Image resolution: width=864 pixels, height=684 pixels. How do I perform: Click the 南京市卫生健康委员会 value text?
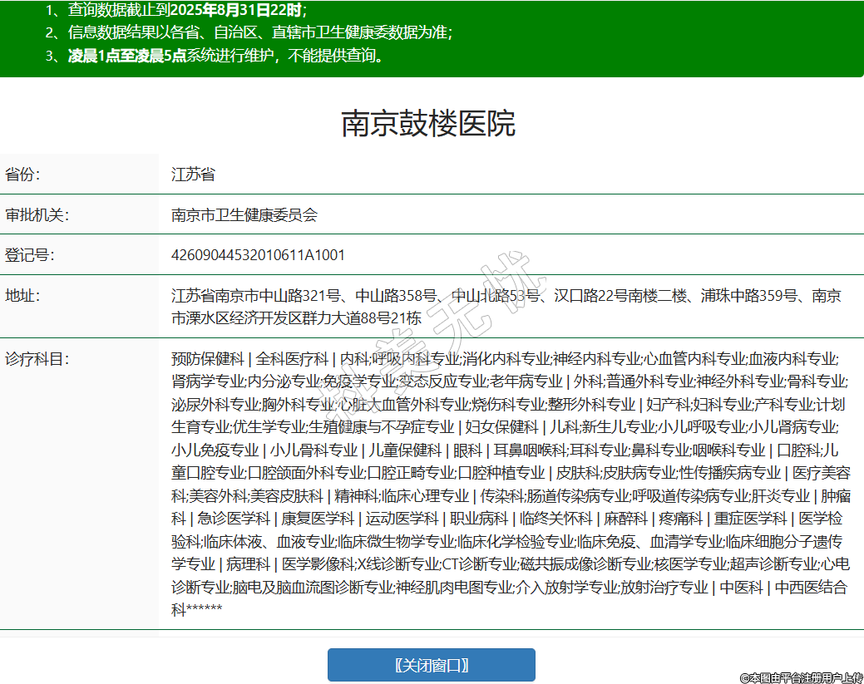click(244, 215)
